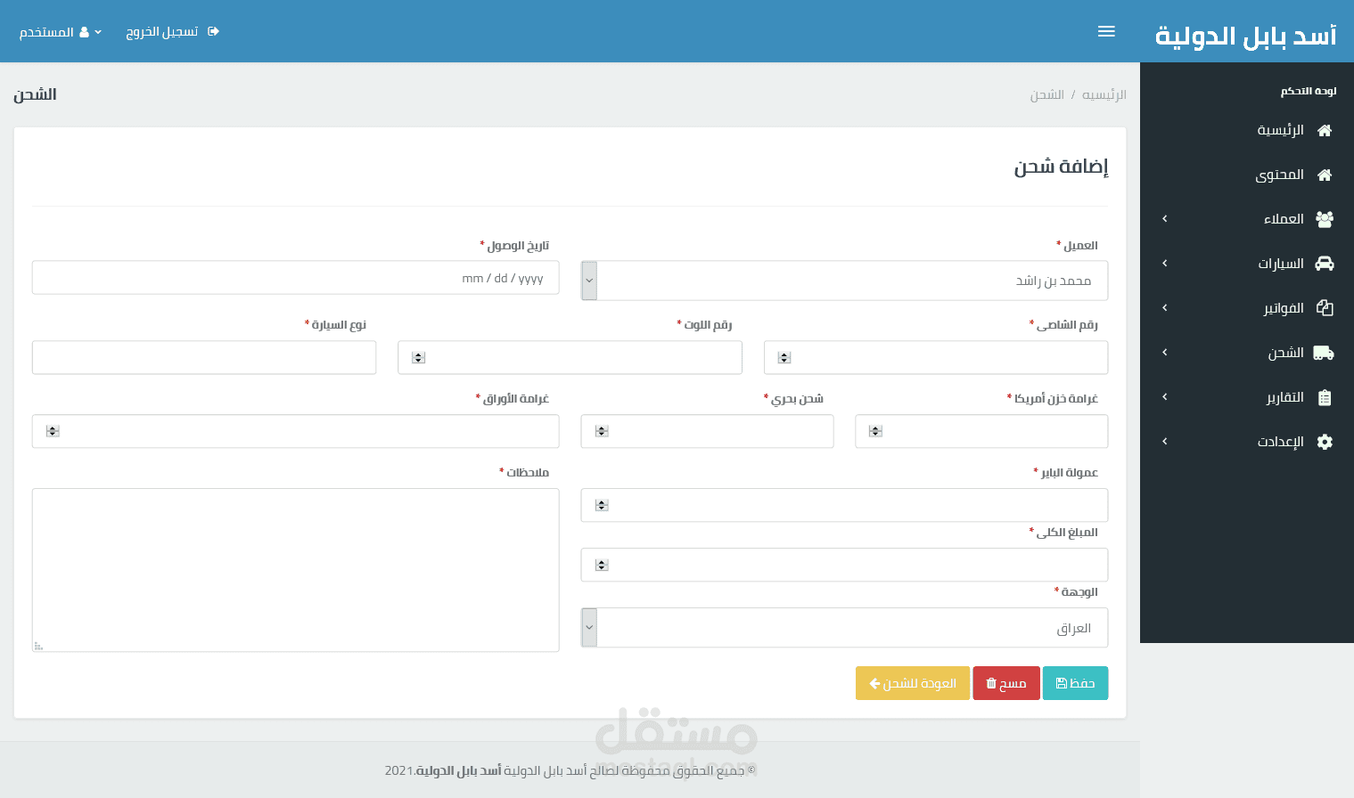Click the نوع السيارة text field
This screenshot has width=1354, height=798.
(x=204, y=357)
